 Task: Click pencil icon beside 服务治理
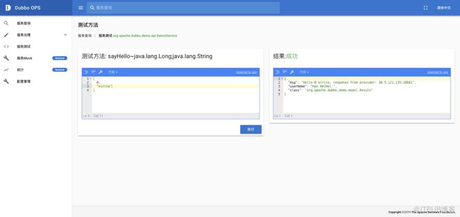6,35
